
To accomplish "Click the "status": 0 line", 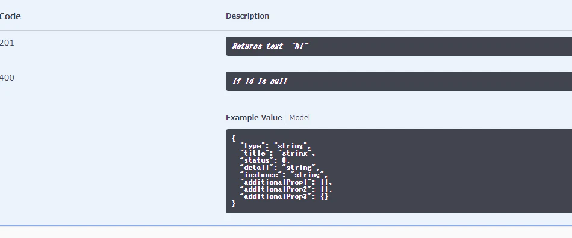I will [265, 160].
